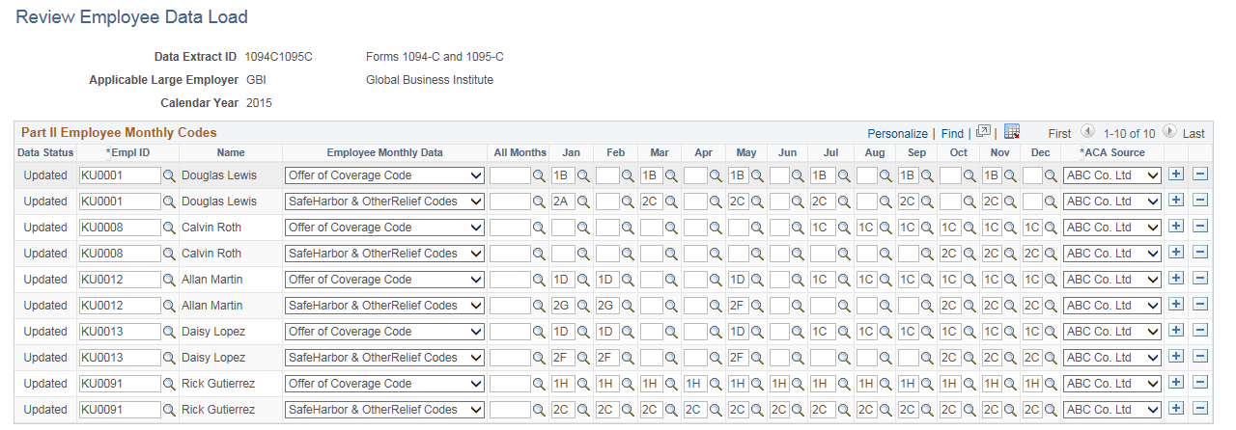Open All Months lookup in Allan Martin Offer row
The height and width of the screenshot is (430, 1236).
[539, 280]
